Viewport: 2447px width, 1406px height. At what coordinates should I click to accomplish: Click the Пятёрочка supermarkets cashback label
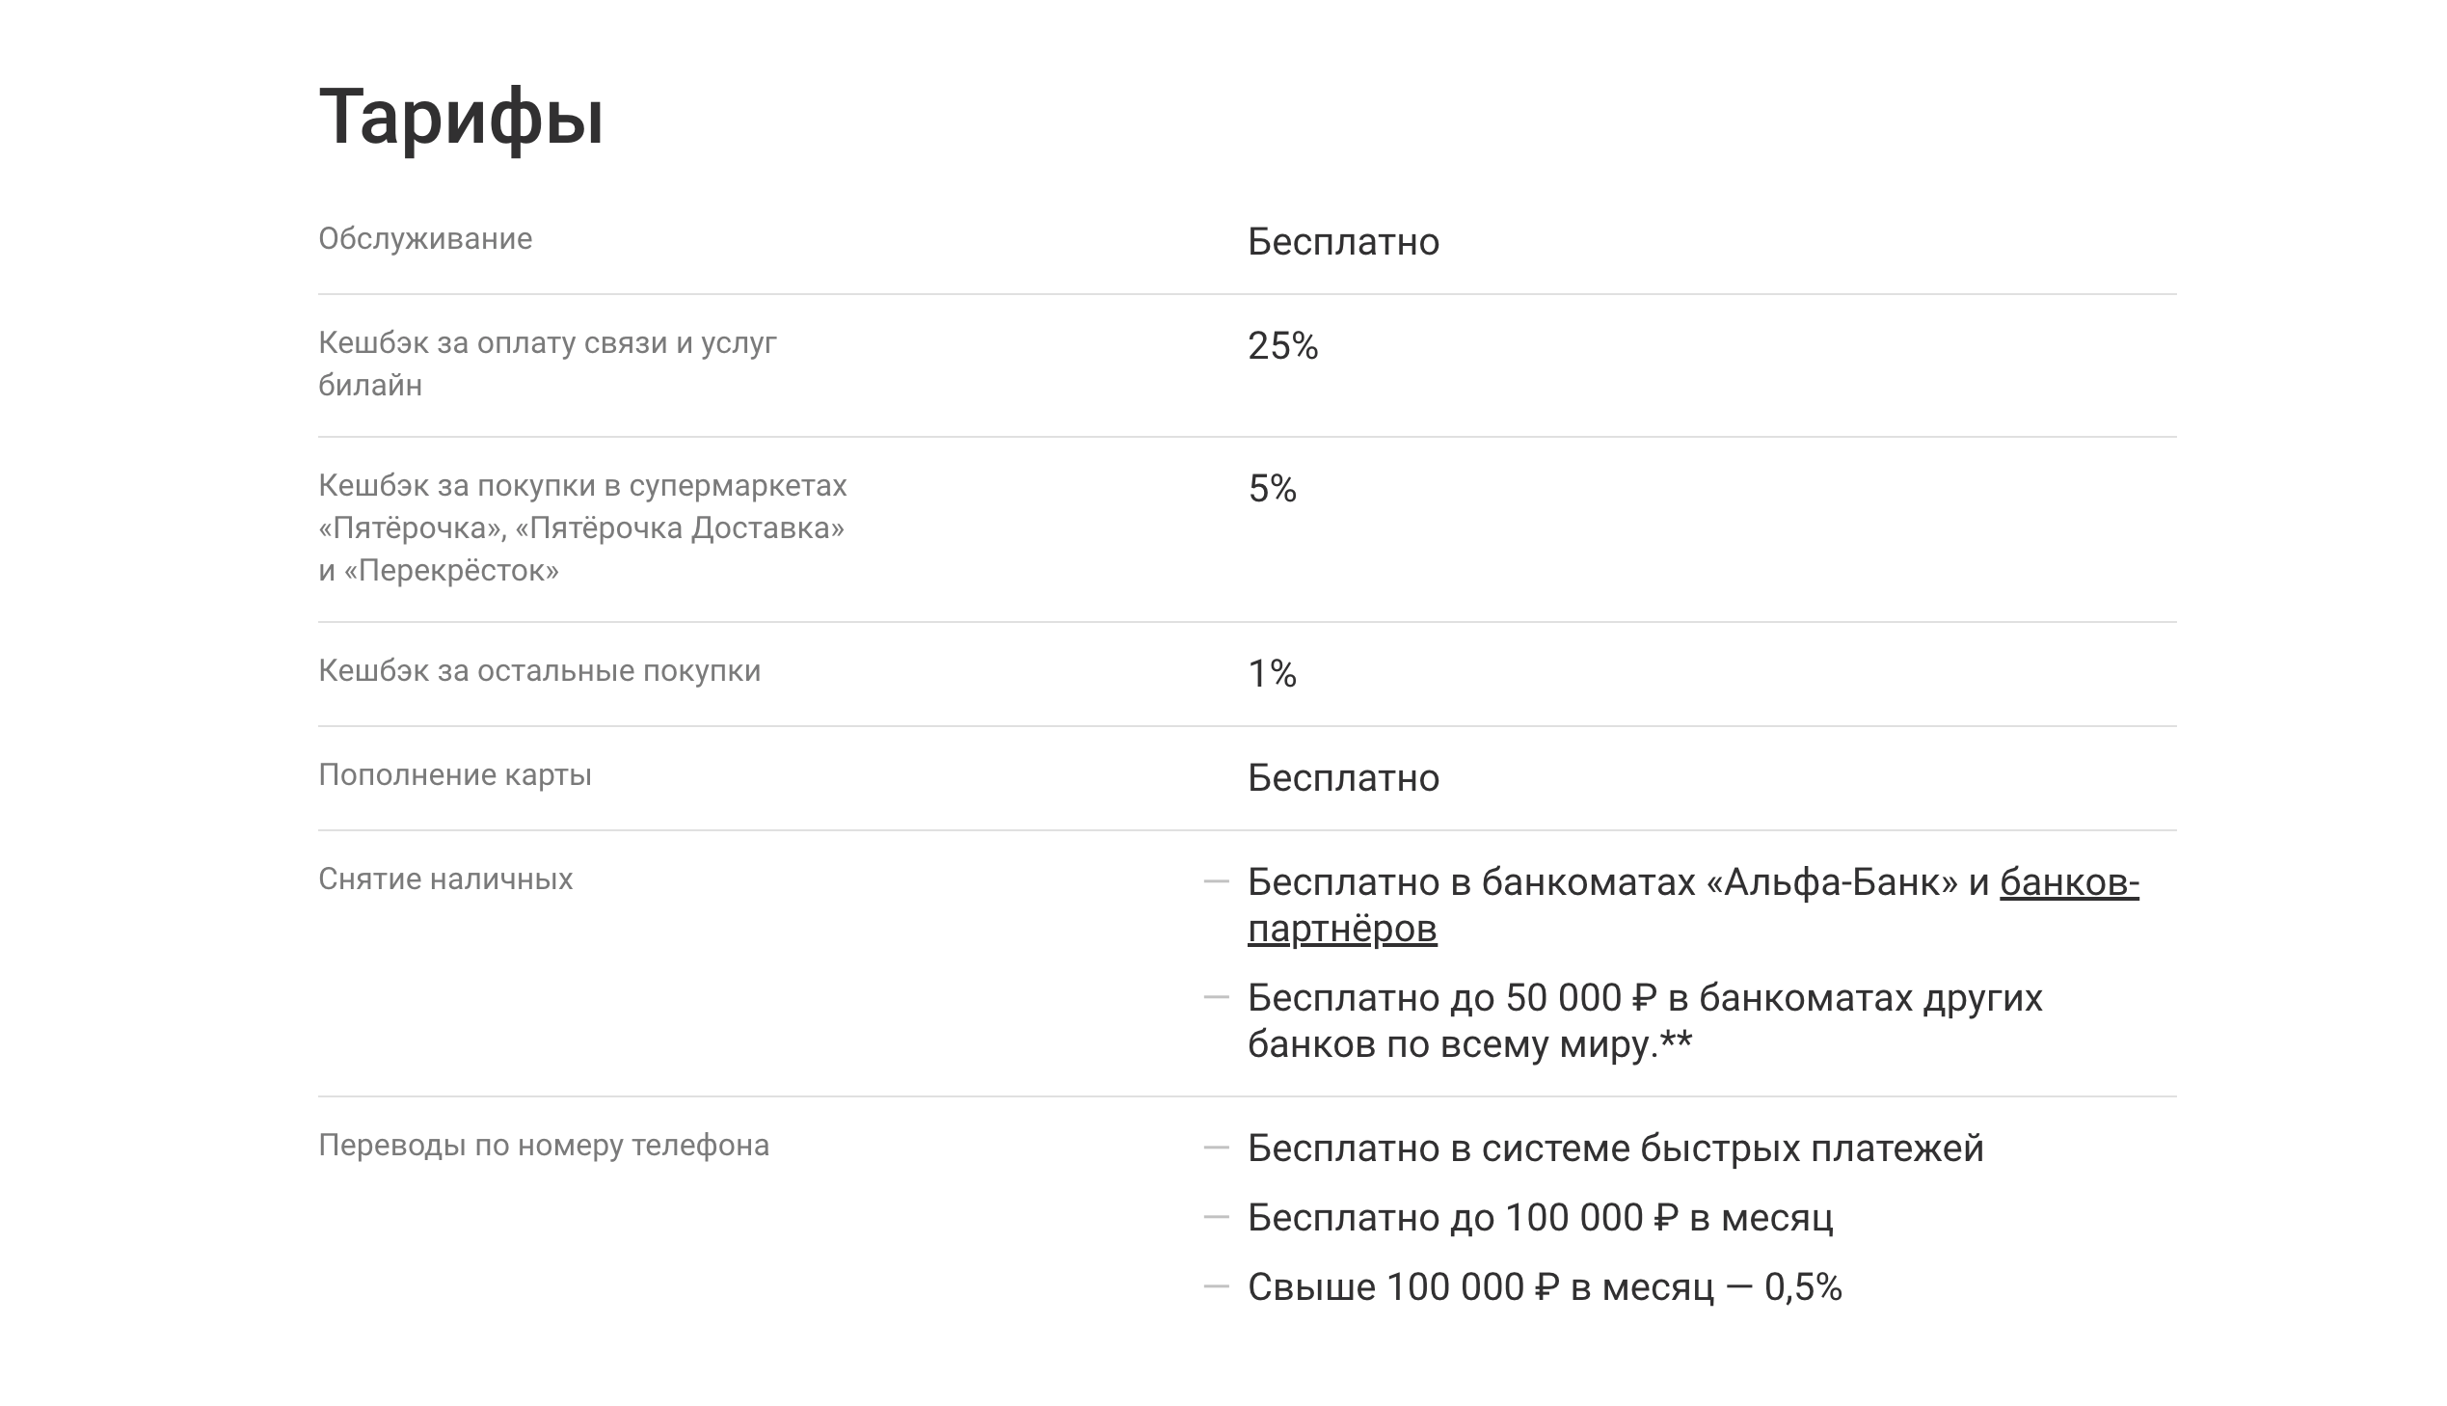point(582,528)
